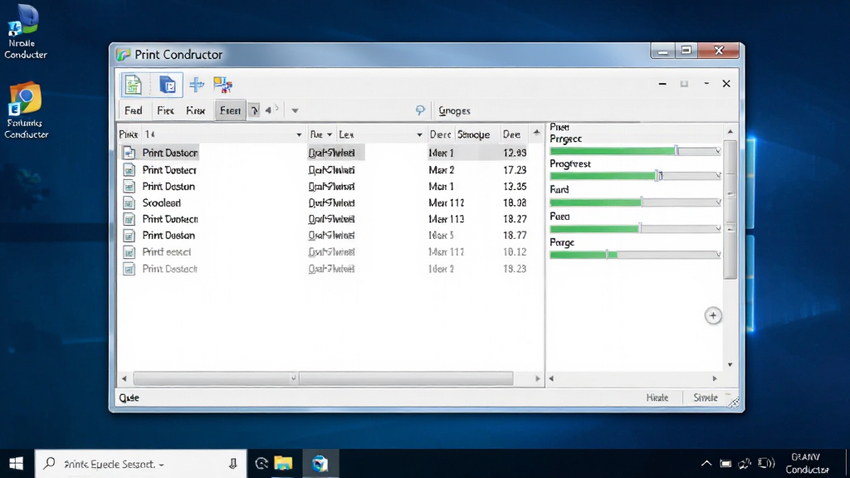Click in the taskbar search box

141,463
